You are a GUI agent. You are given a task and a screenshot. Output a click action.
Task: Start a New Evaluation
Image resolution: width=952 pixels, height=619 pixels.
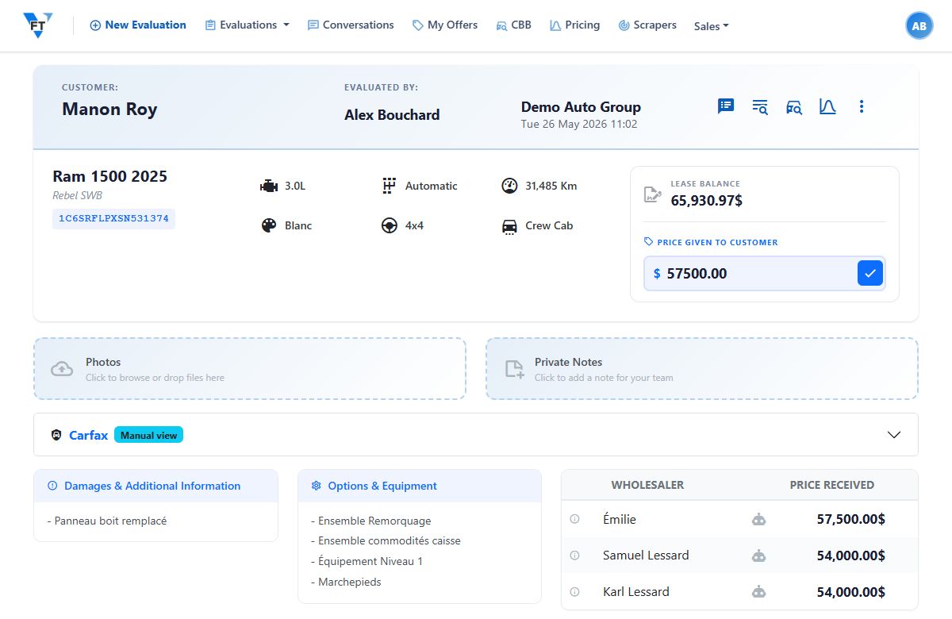(x=138, y=25)
